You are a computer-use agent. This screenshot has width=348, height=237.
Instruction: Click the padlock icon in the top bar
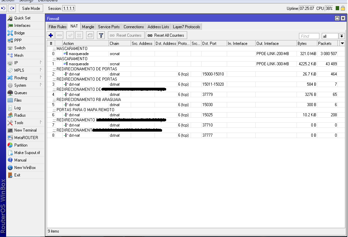click(343, 9)
